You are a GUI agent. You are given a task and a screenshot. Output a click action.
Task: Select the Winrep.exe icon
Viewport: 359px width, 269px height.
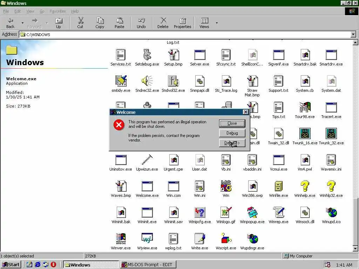[279, 212]
